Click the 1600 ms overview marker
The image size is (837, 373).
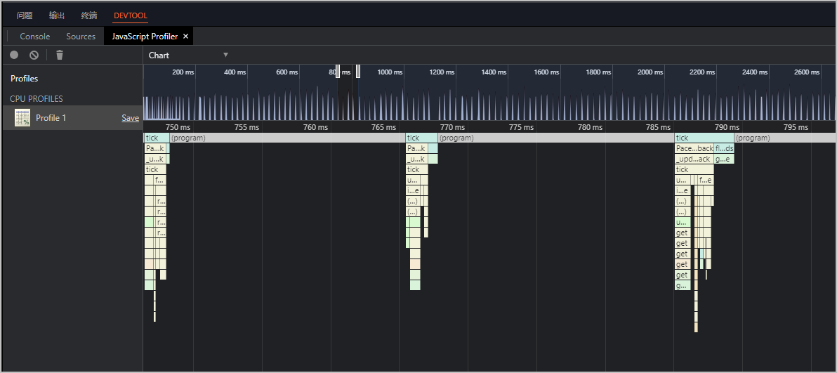tap(546, 72)
